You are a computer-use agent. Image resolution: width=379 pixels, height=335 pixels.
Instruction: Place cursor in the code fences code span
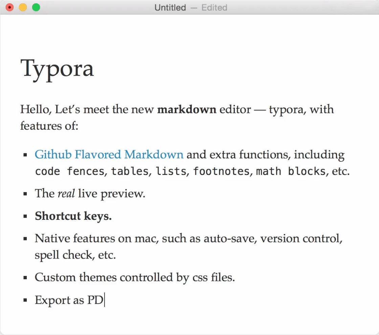pyautogui.click(x=70, y=172)
